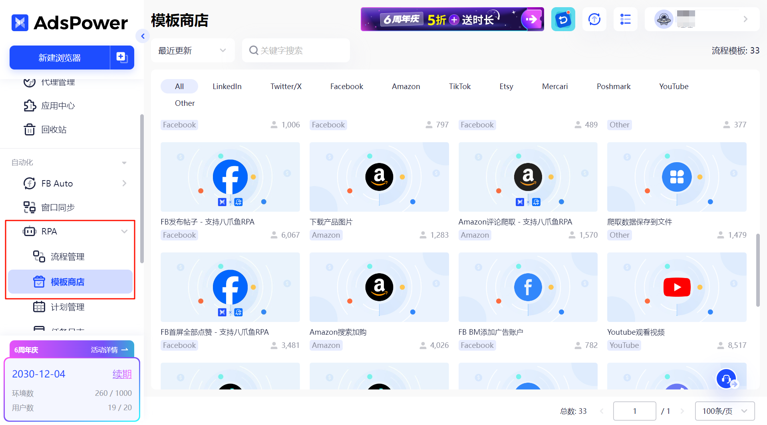Click the 模板商店 store icon
This screenshot has width=767, height=425.
pos(39,282)
